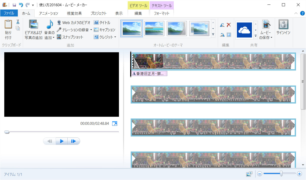The height and width of the screenshot is (180, 306).
Task: Add a タイトル to the movie
Action: click(x=102, y=22)
